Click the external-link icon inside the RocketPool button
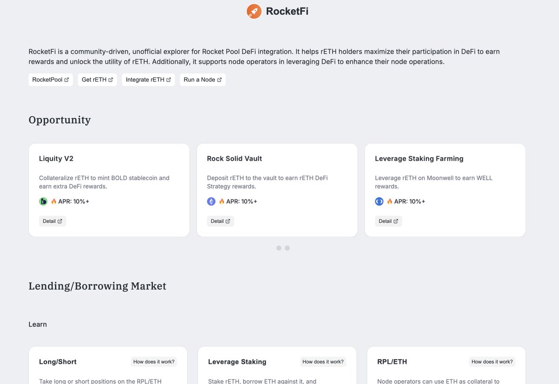The image size is (559, 384). point(68,79)
